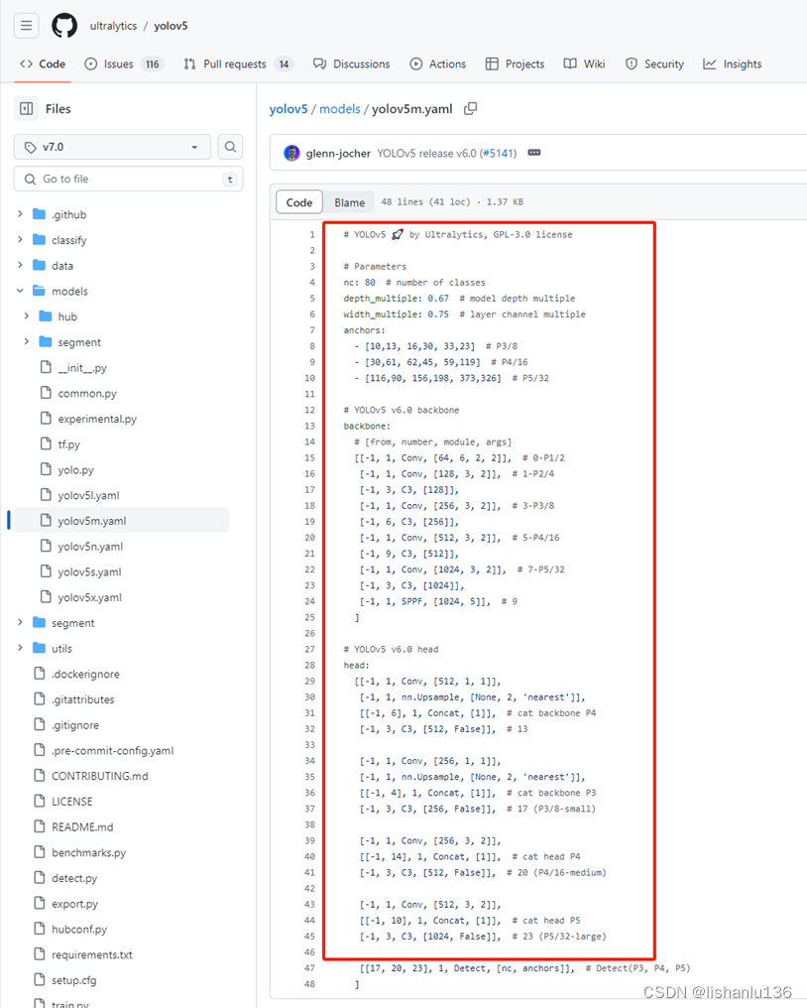807x1008 pixels.
Task: Open the Actions tab
Action: pyautogui.click(x=438, y=63)
